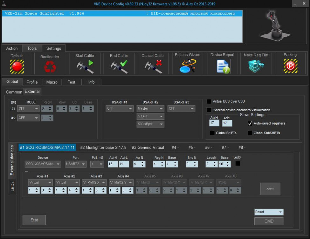The height and width of the screenshot is (239, 310).
Task: Cancel calibration using the Cancel Calibr icon
Action: click(153, 66)
